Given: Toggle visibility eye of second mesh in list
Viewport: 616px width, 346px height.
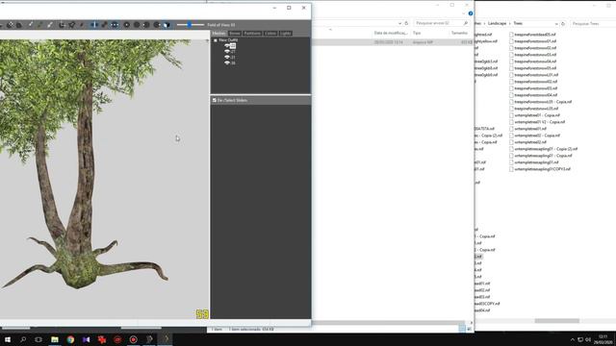Looking at the screenshot, I should 227,51.
